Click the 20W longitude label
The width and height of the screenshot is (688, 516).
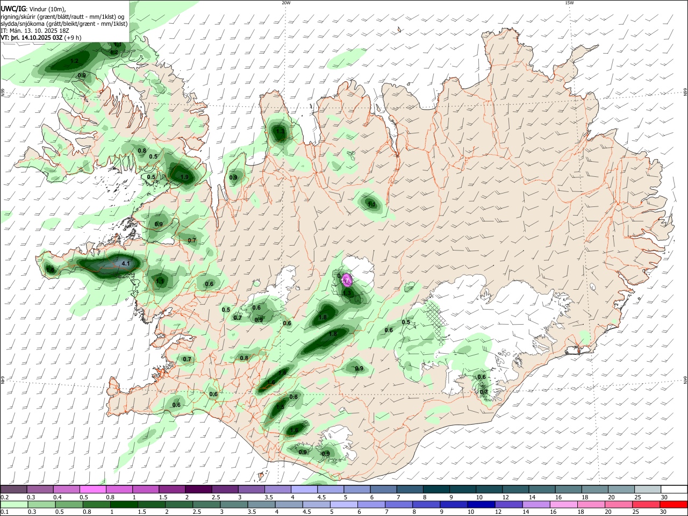(286, 3)
